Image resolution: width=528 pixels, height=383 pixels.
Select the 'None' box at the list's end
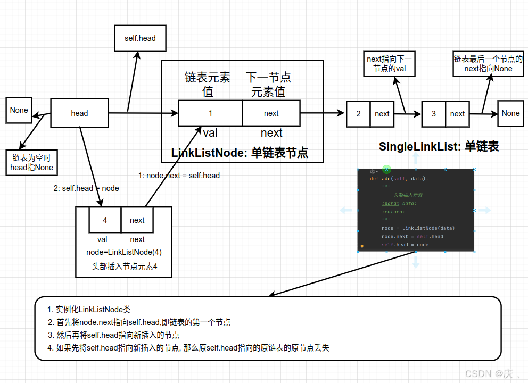coord(511,113)
